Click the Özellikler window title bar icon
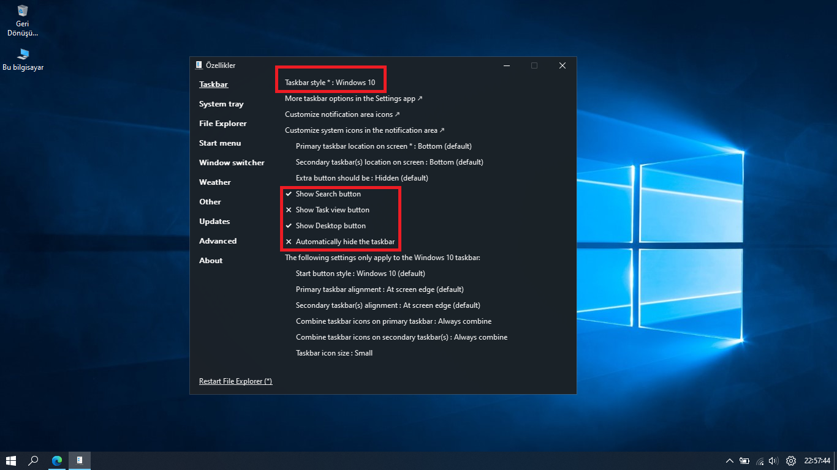 click(199, 65)
